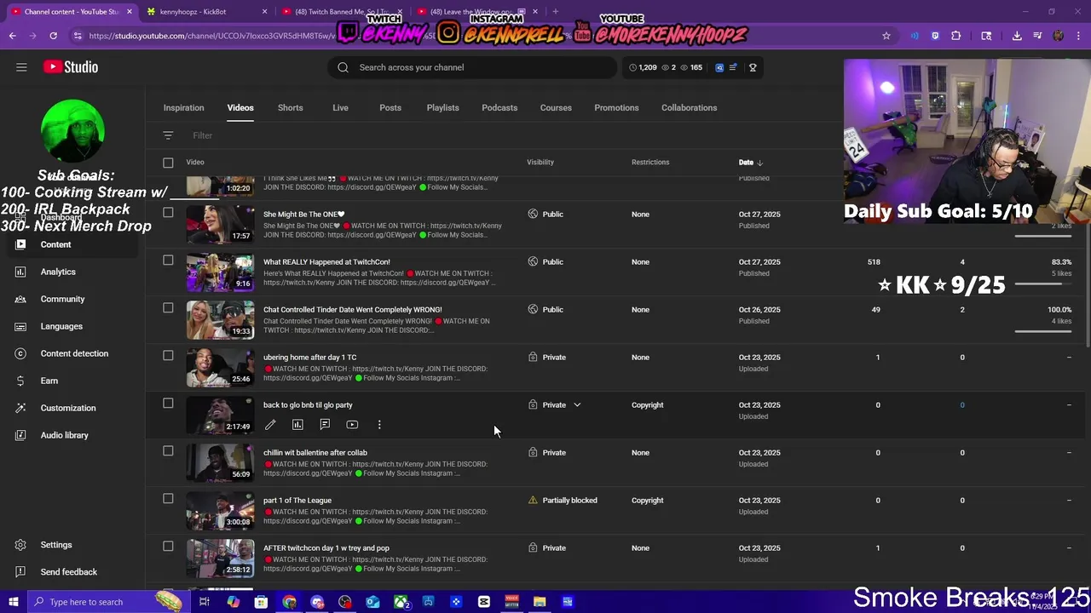Open video titled part 1 of The League
The height and width of the screenshot is (613, 1091).
pyautogui.click(x=297, y=501)
